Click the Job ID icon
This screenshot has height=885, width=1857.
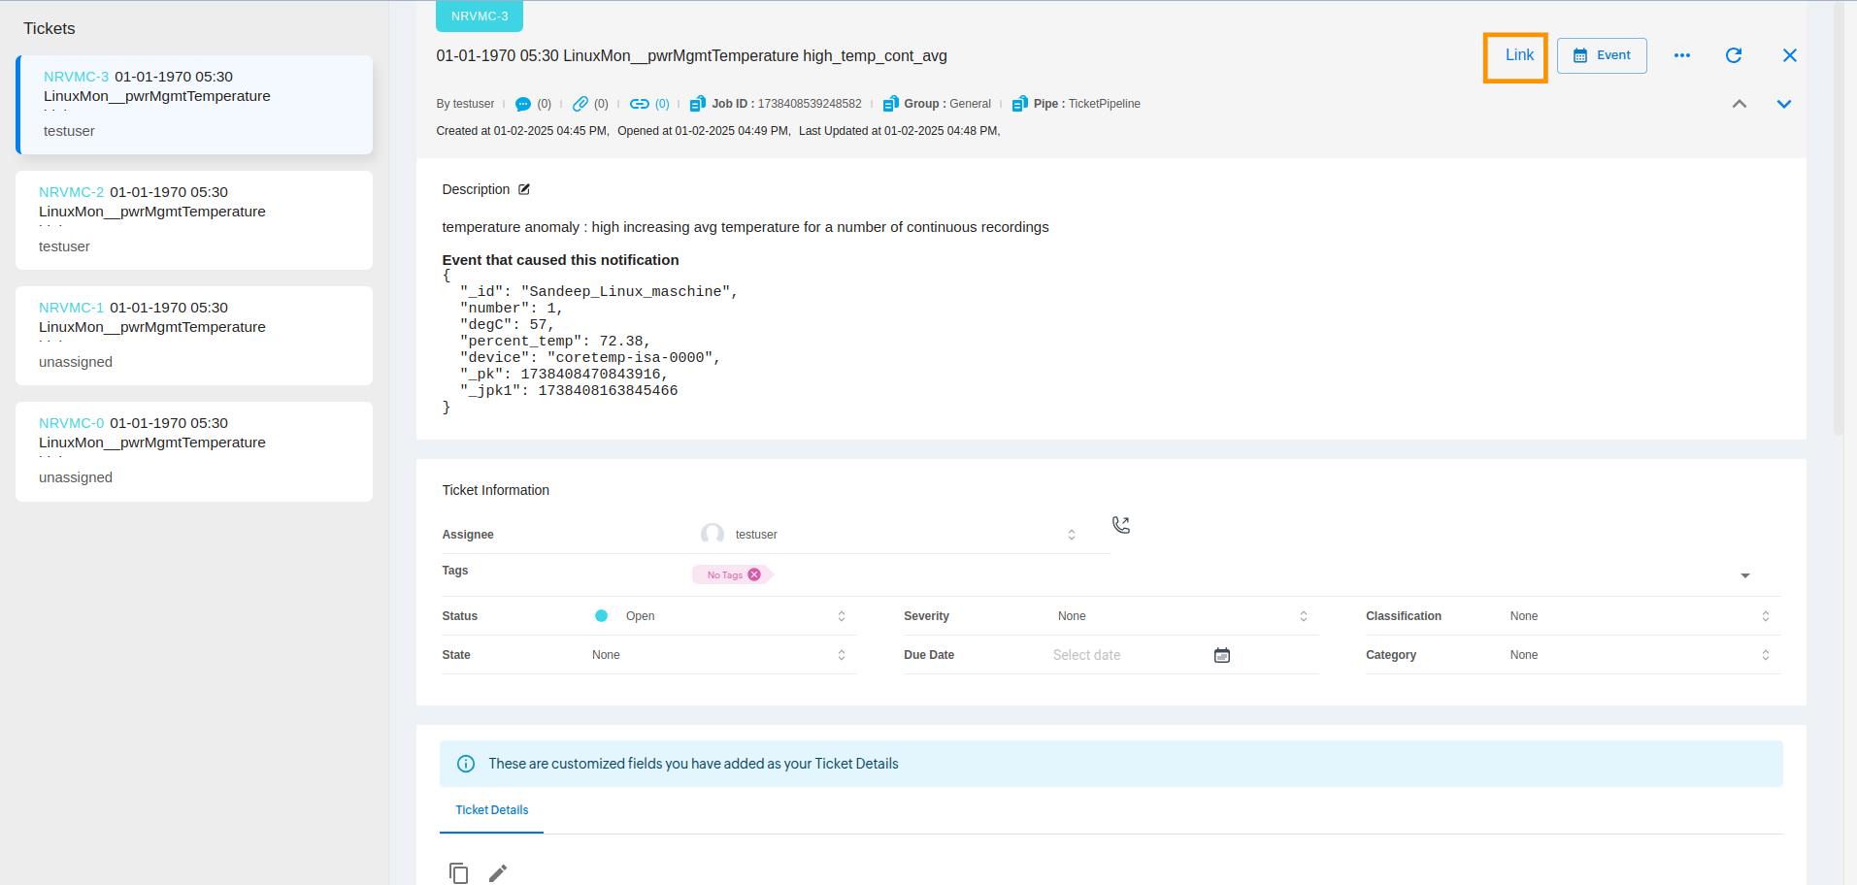(697, 104)
